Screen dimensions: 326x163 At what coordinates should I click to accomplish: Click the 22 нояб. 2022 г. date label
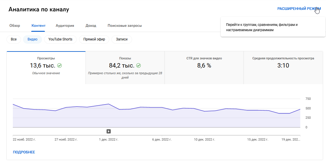[x=24, y=139]
